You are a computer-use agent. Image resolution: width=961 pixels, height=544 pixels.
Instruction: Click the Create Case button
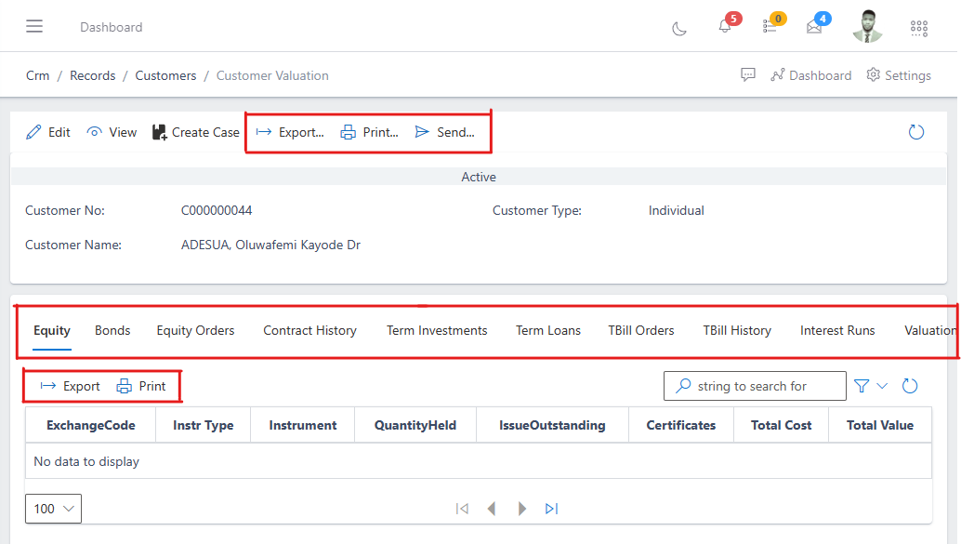click(195, 132)
